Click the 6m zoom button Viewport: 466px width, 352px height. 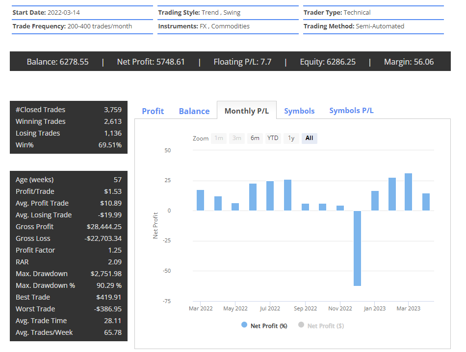255,138
